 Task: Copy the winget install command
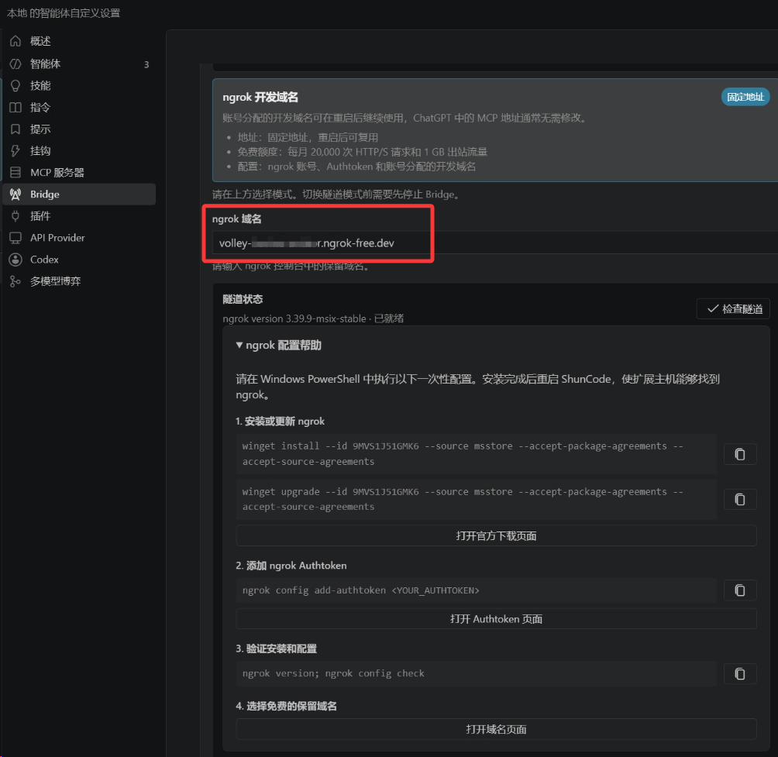point(740,454)
